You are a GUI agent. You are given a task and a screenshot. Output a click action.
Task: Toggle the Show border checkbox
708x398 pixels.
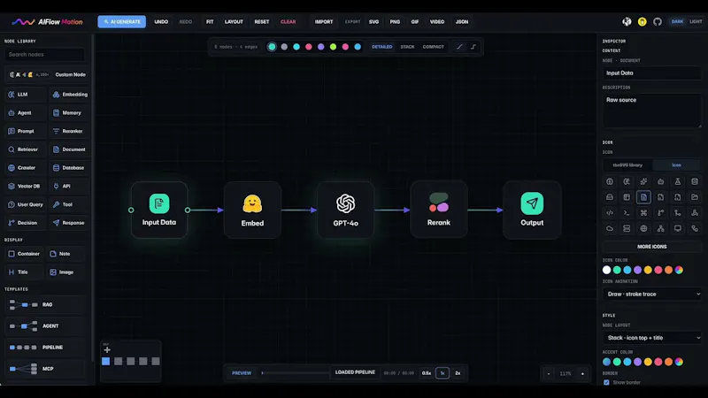click(606, 382)
